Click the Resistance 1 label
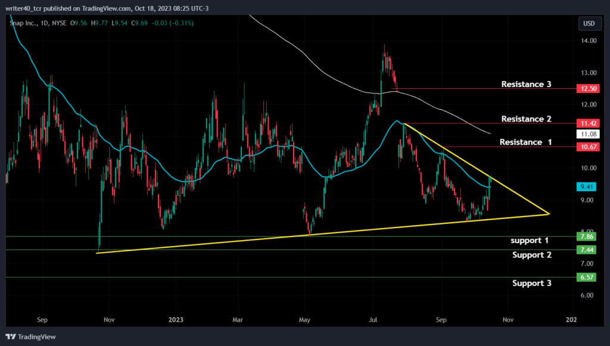This screenshot has width=610, height=346. tap(525, 142)
